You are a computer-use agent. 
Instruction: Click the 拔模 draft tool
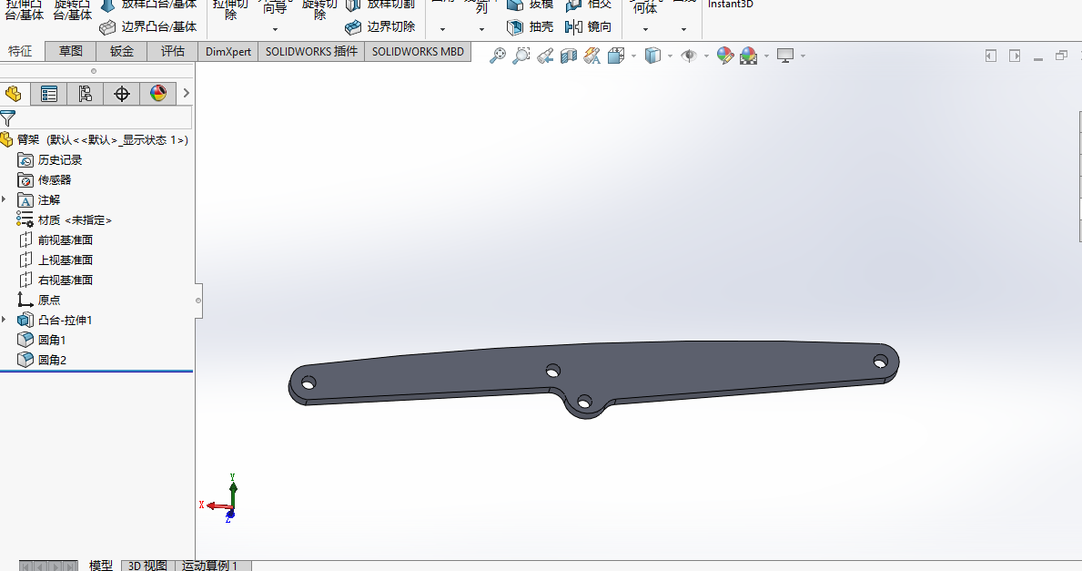click(x=530, y=5)
